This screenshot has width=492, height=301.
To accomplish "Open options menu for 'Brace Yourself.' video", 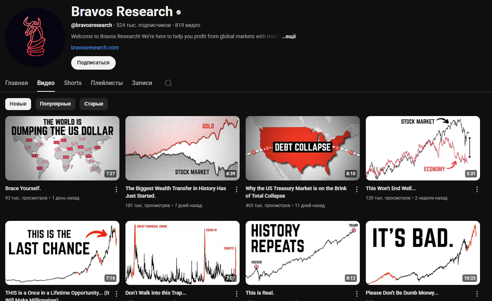I will point(116,189).
